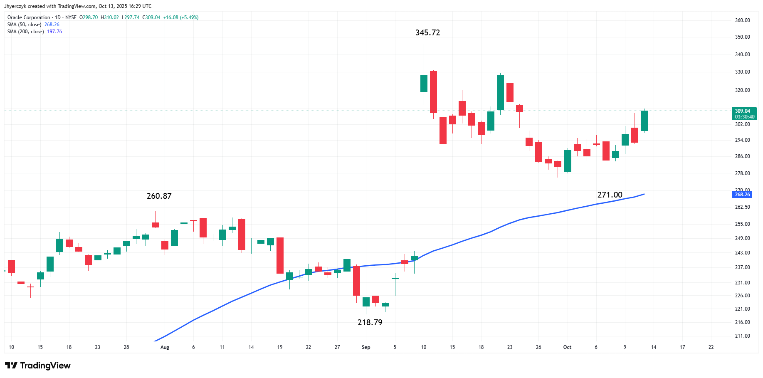Click the 1D interval label in the header
Viewport: 763px width, 378px height.
(x=58, y=17)
